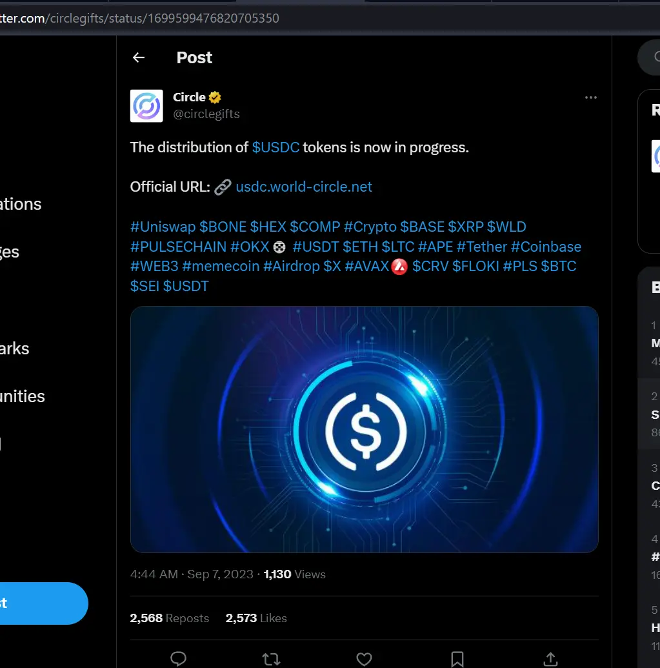Open the $FLOKI cashtag
This screenshot has width=660, height=668.
tap(475, 267)
